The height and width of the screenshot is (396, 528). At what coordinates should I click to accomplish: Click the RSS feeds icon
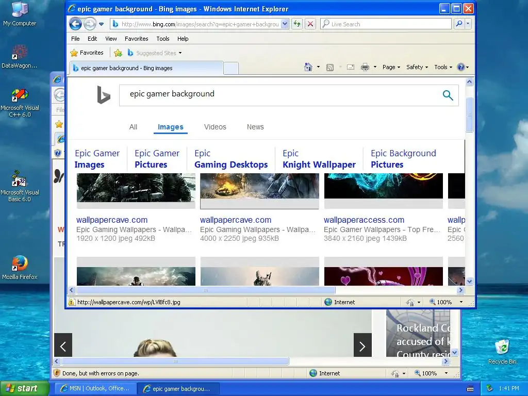pyautogui.click(x=330, y=68)
